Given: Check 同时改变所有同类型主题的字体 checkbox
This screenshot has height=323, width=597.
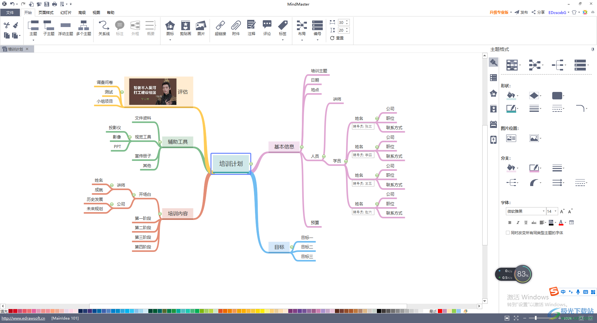Looking at the screenshot, I should 508,233.
